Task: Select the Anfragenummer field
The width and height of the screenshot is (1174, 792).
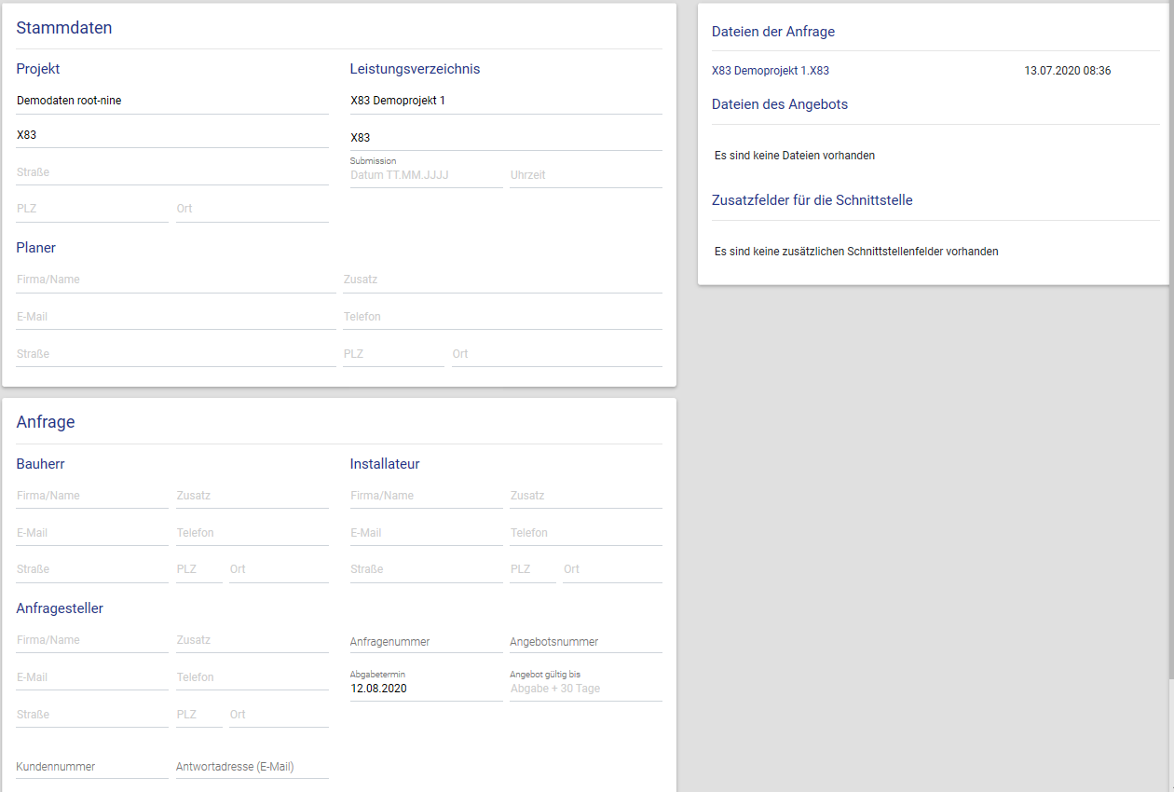Action: (x=426, y=641)
